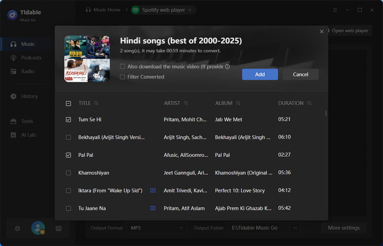The image size is (383, 246).
Task: Click the DURATION column header
Action: click(x=291, y=103)
